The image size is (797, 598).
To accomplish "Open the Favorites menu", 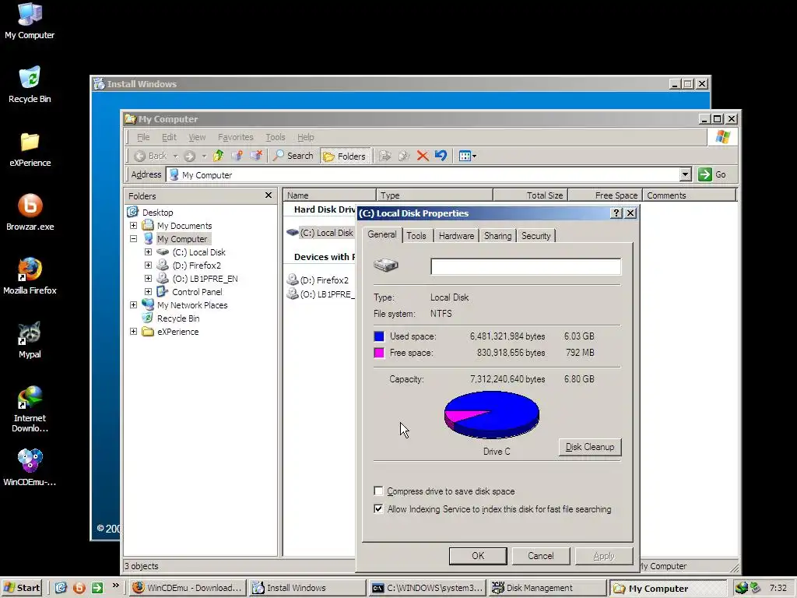I will coord(235,137).
